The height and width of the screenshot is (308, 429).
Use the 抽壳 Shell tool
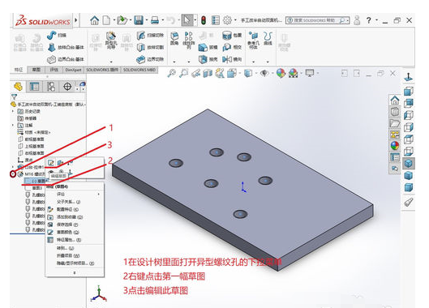208,59
